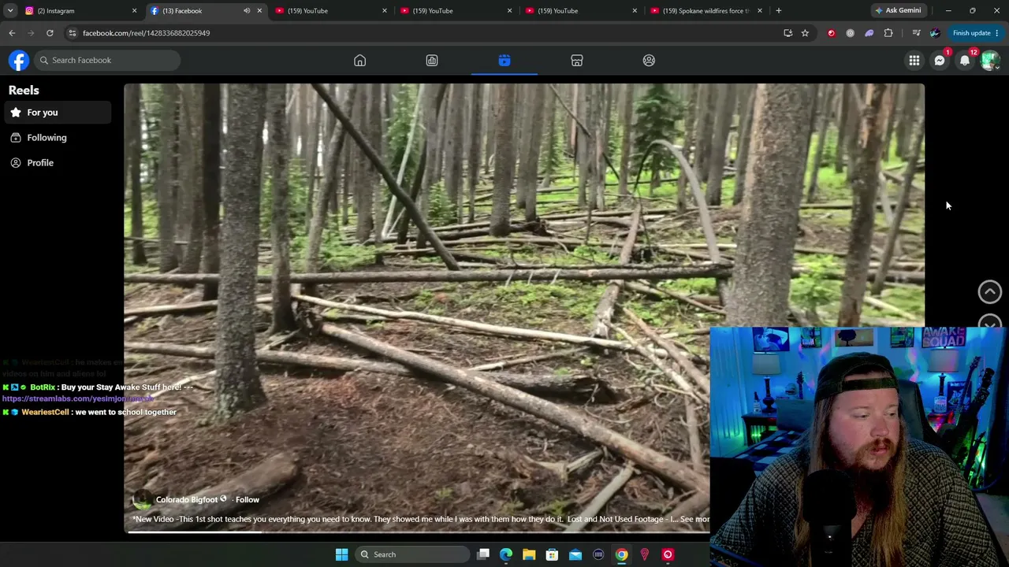Open Microsoft Store from the taskbar

[x=552, y=554]
